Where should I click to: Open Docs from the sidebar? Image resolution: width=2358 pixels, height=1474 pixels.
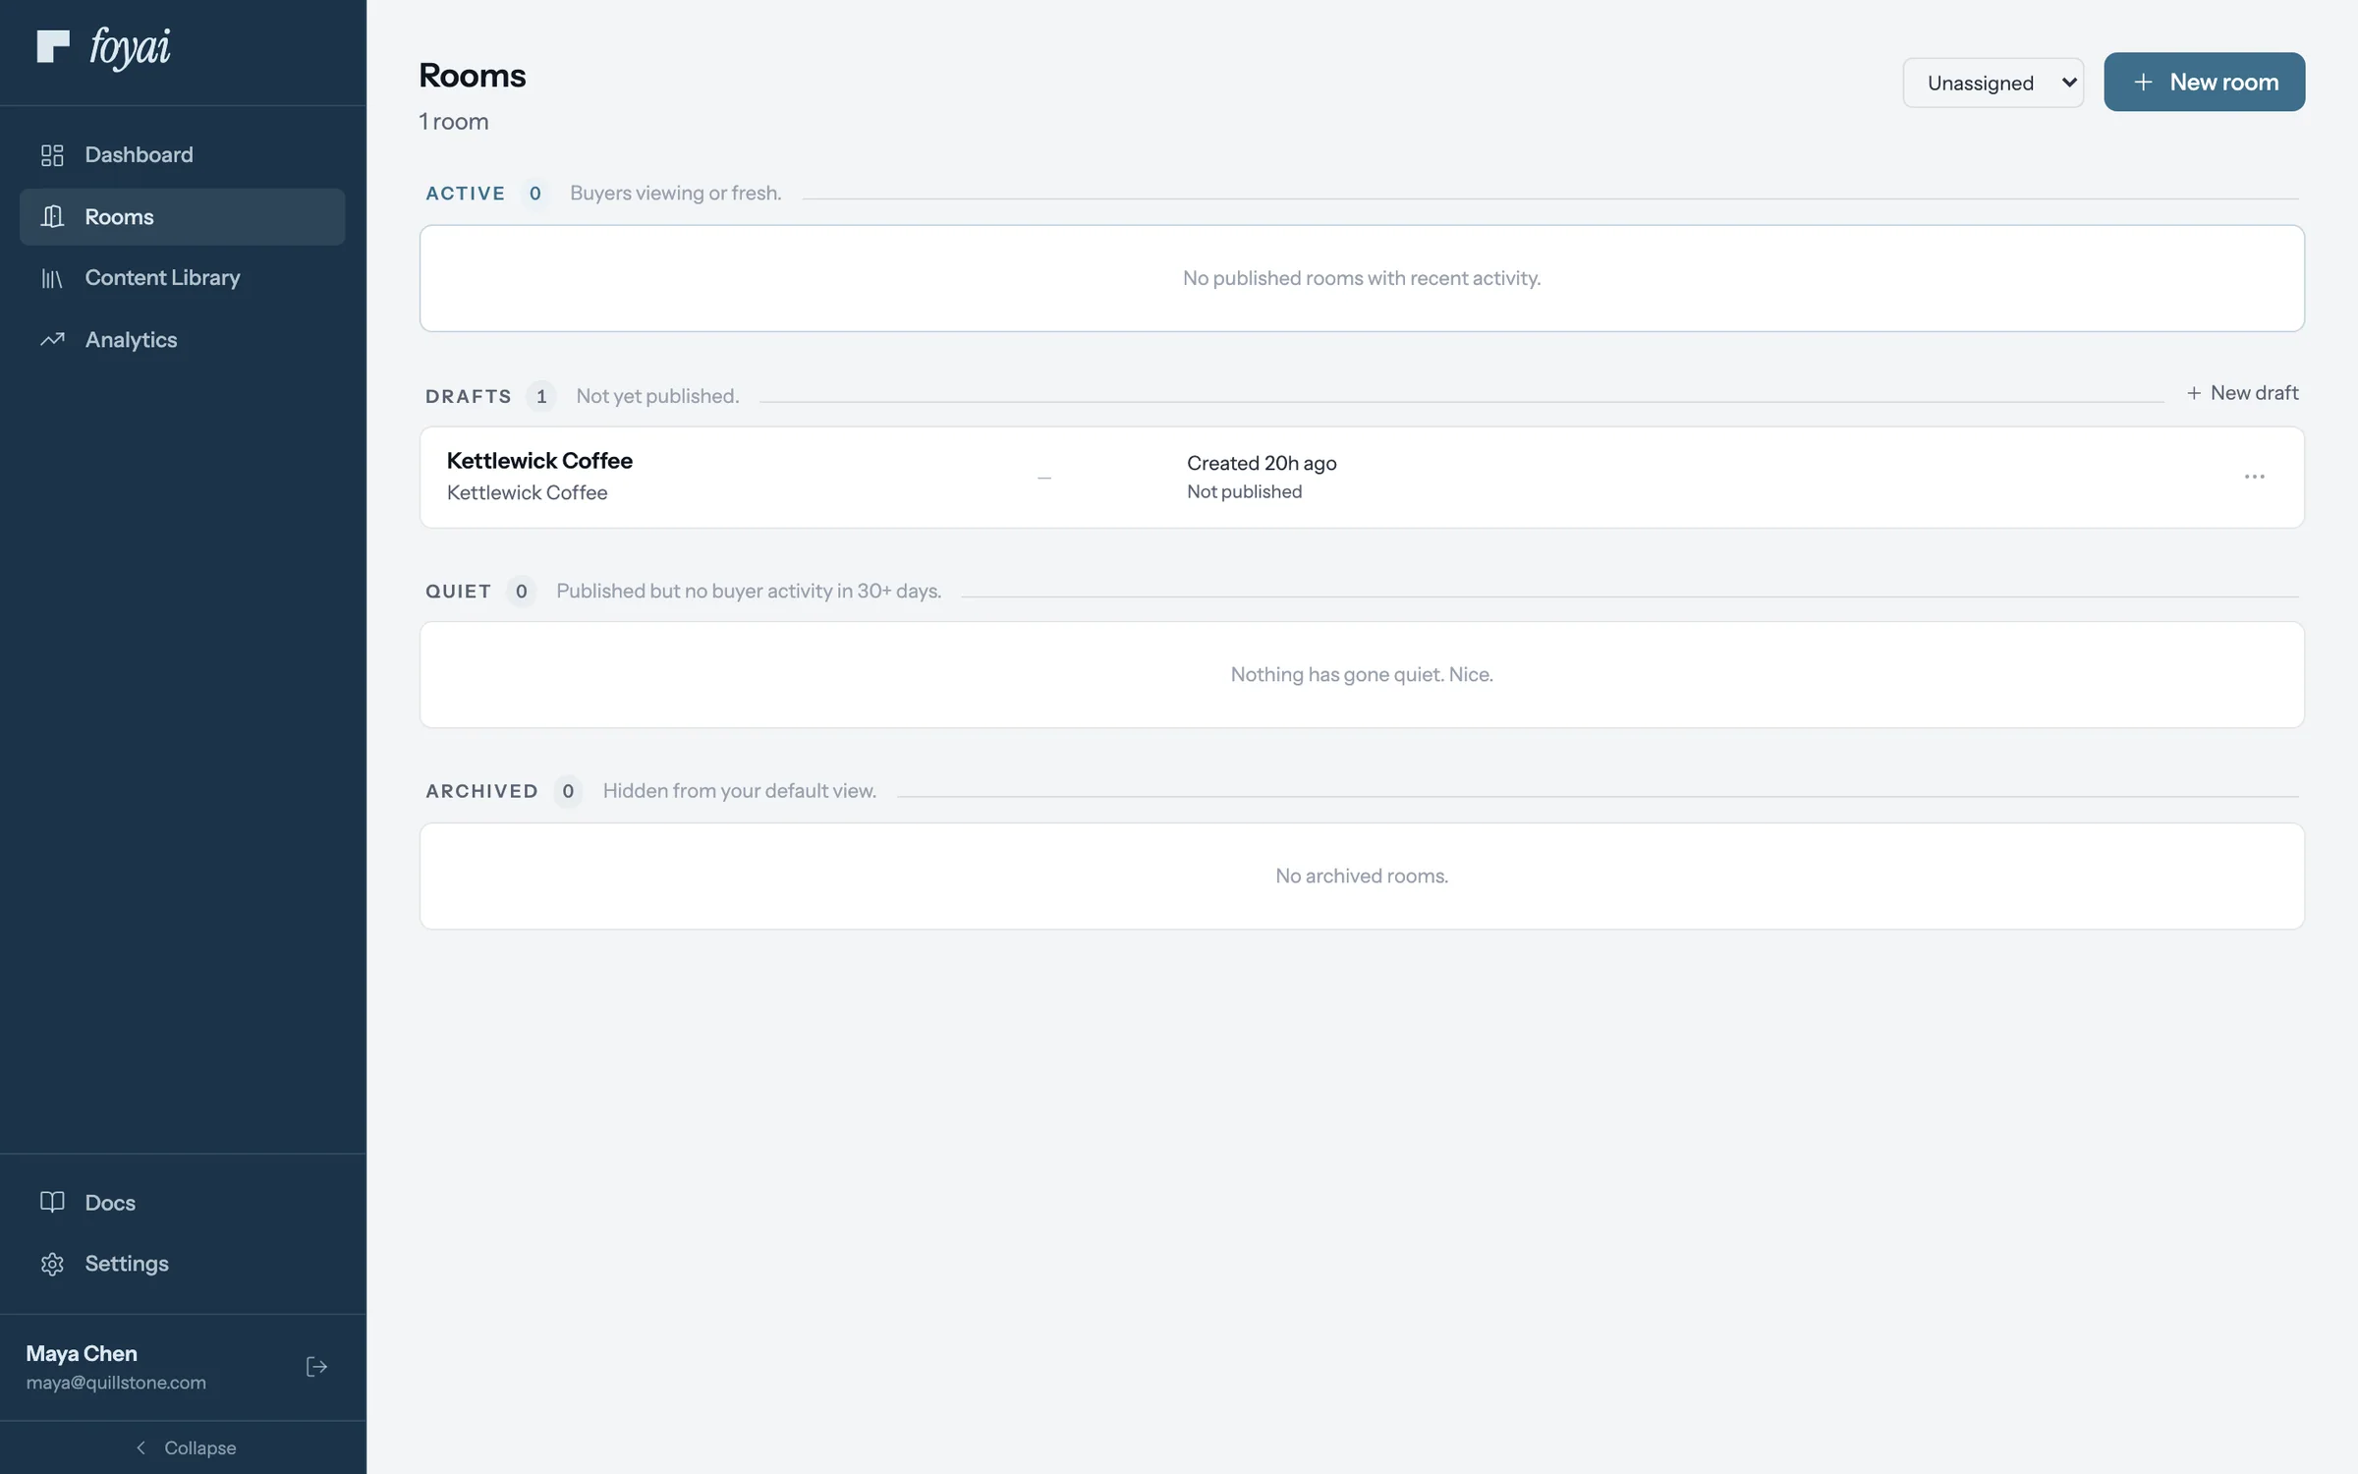point(183,1202)
